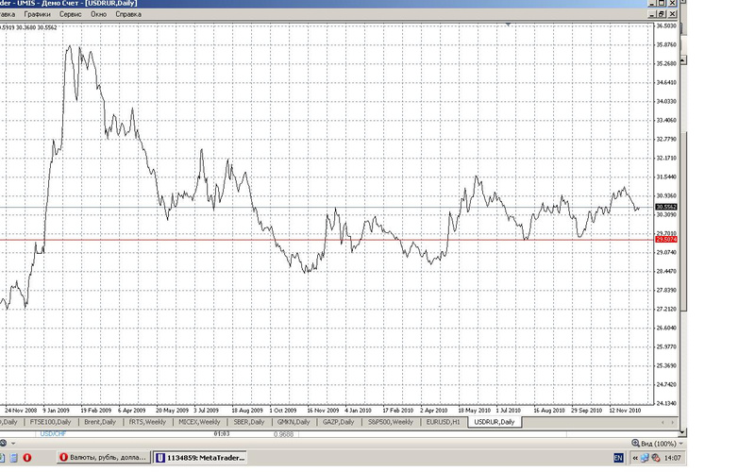Open the Сервис menu
The image size is (755, 472).
(70, 15)
